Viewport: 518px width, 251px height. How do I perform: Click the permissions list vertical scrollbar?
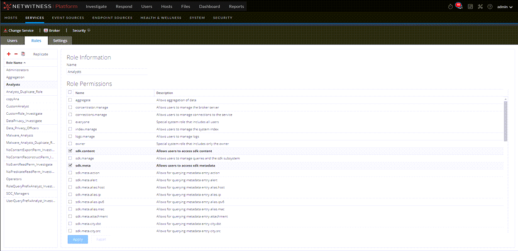505,121
